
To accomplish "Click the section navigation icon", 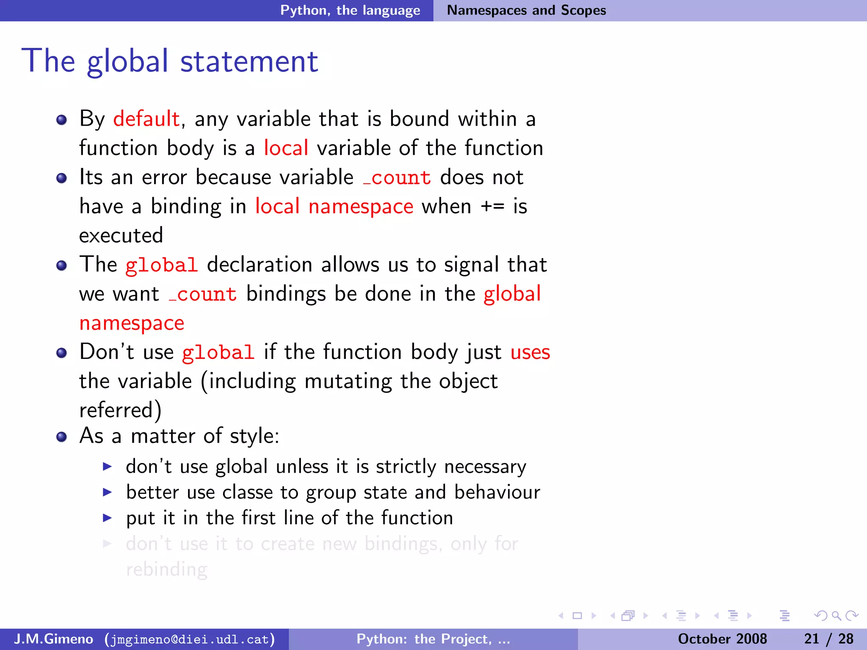I will [x=733, y=616].
